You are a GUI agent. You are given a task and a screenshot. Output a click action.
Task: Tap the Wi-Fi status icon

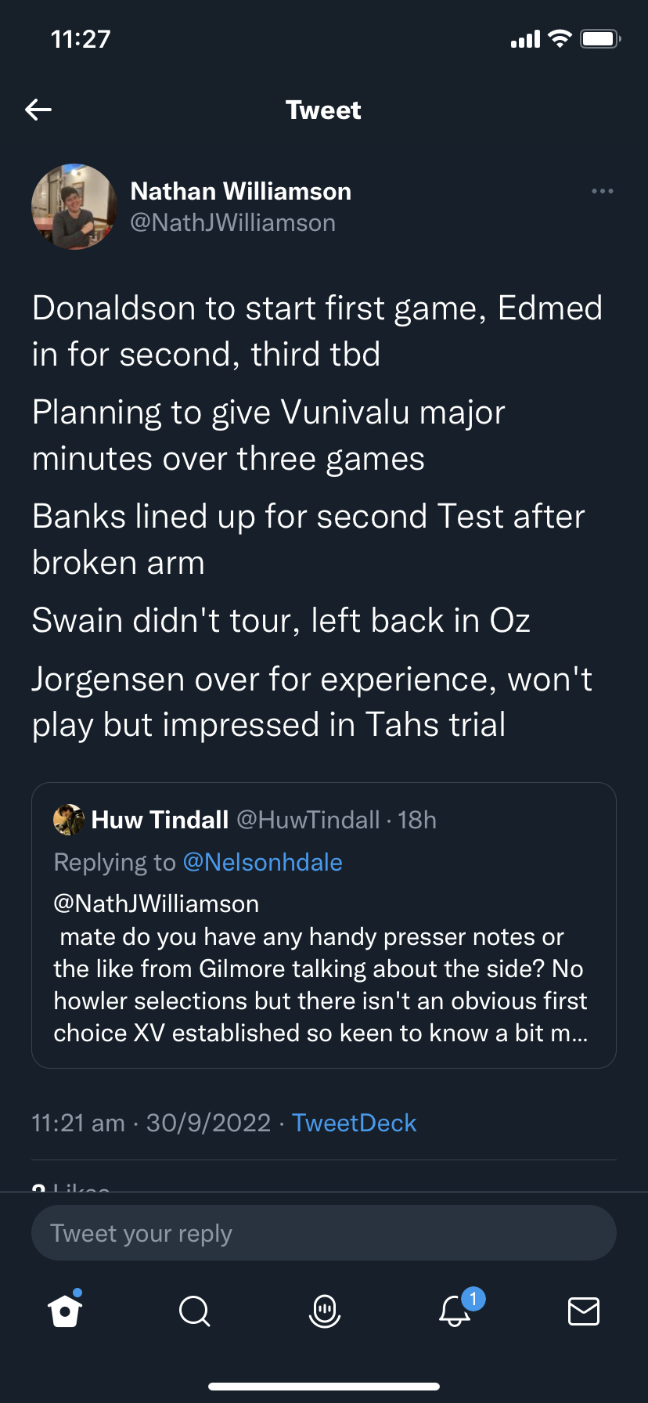tap(560, 39)
